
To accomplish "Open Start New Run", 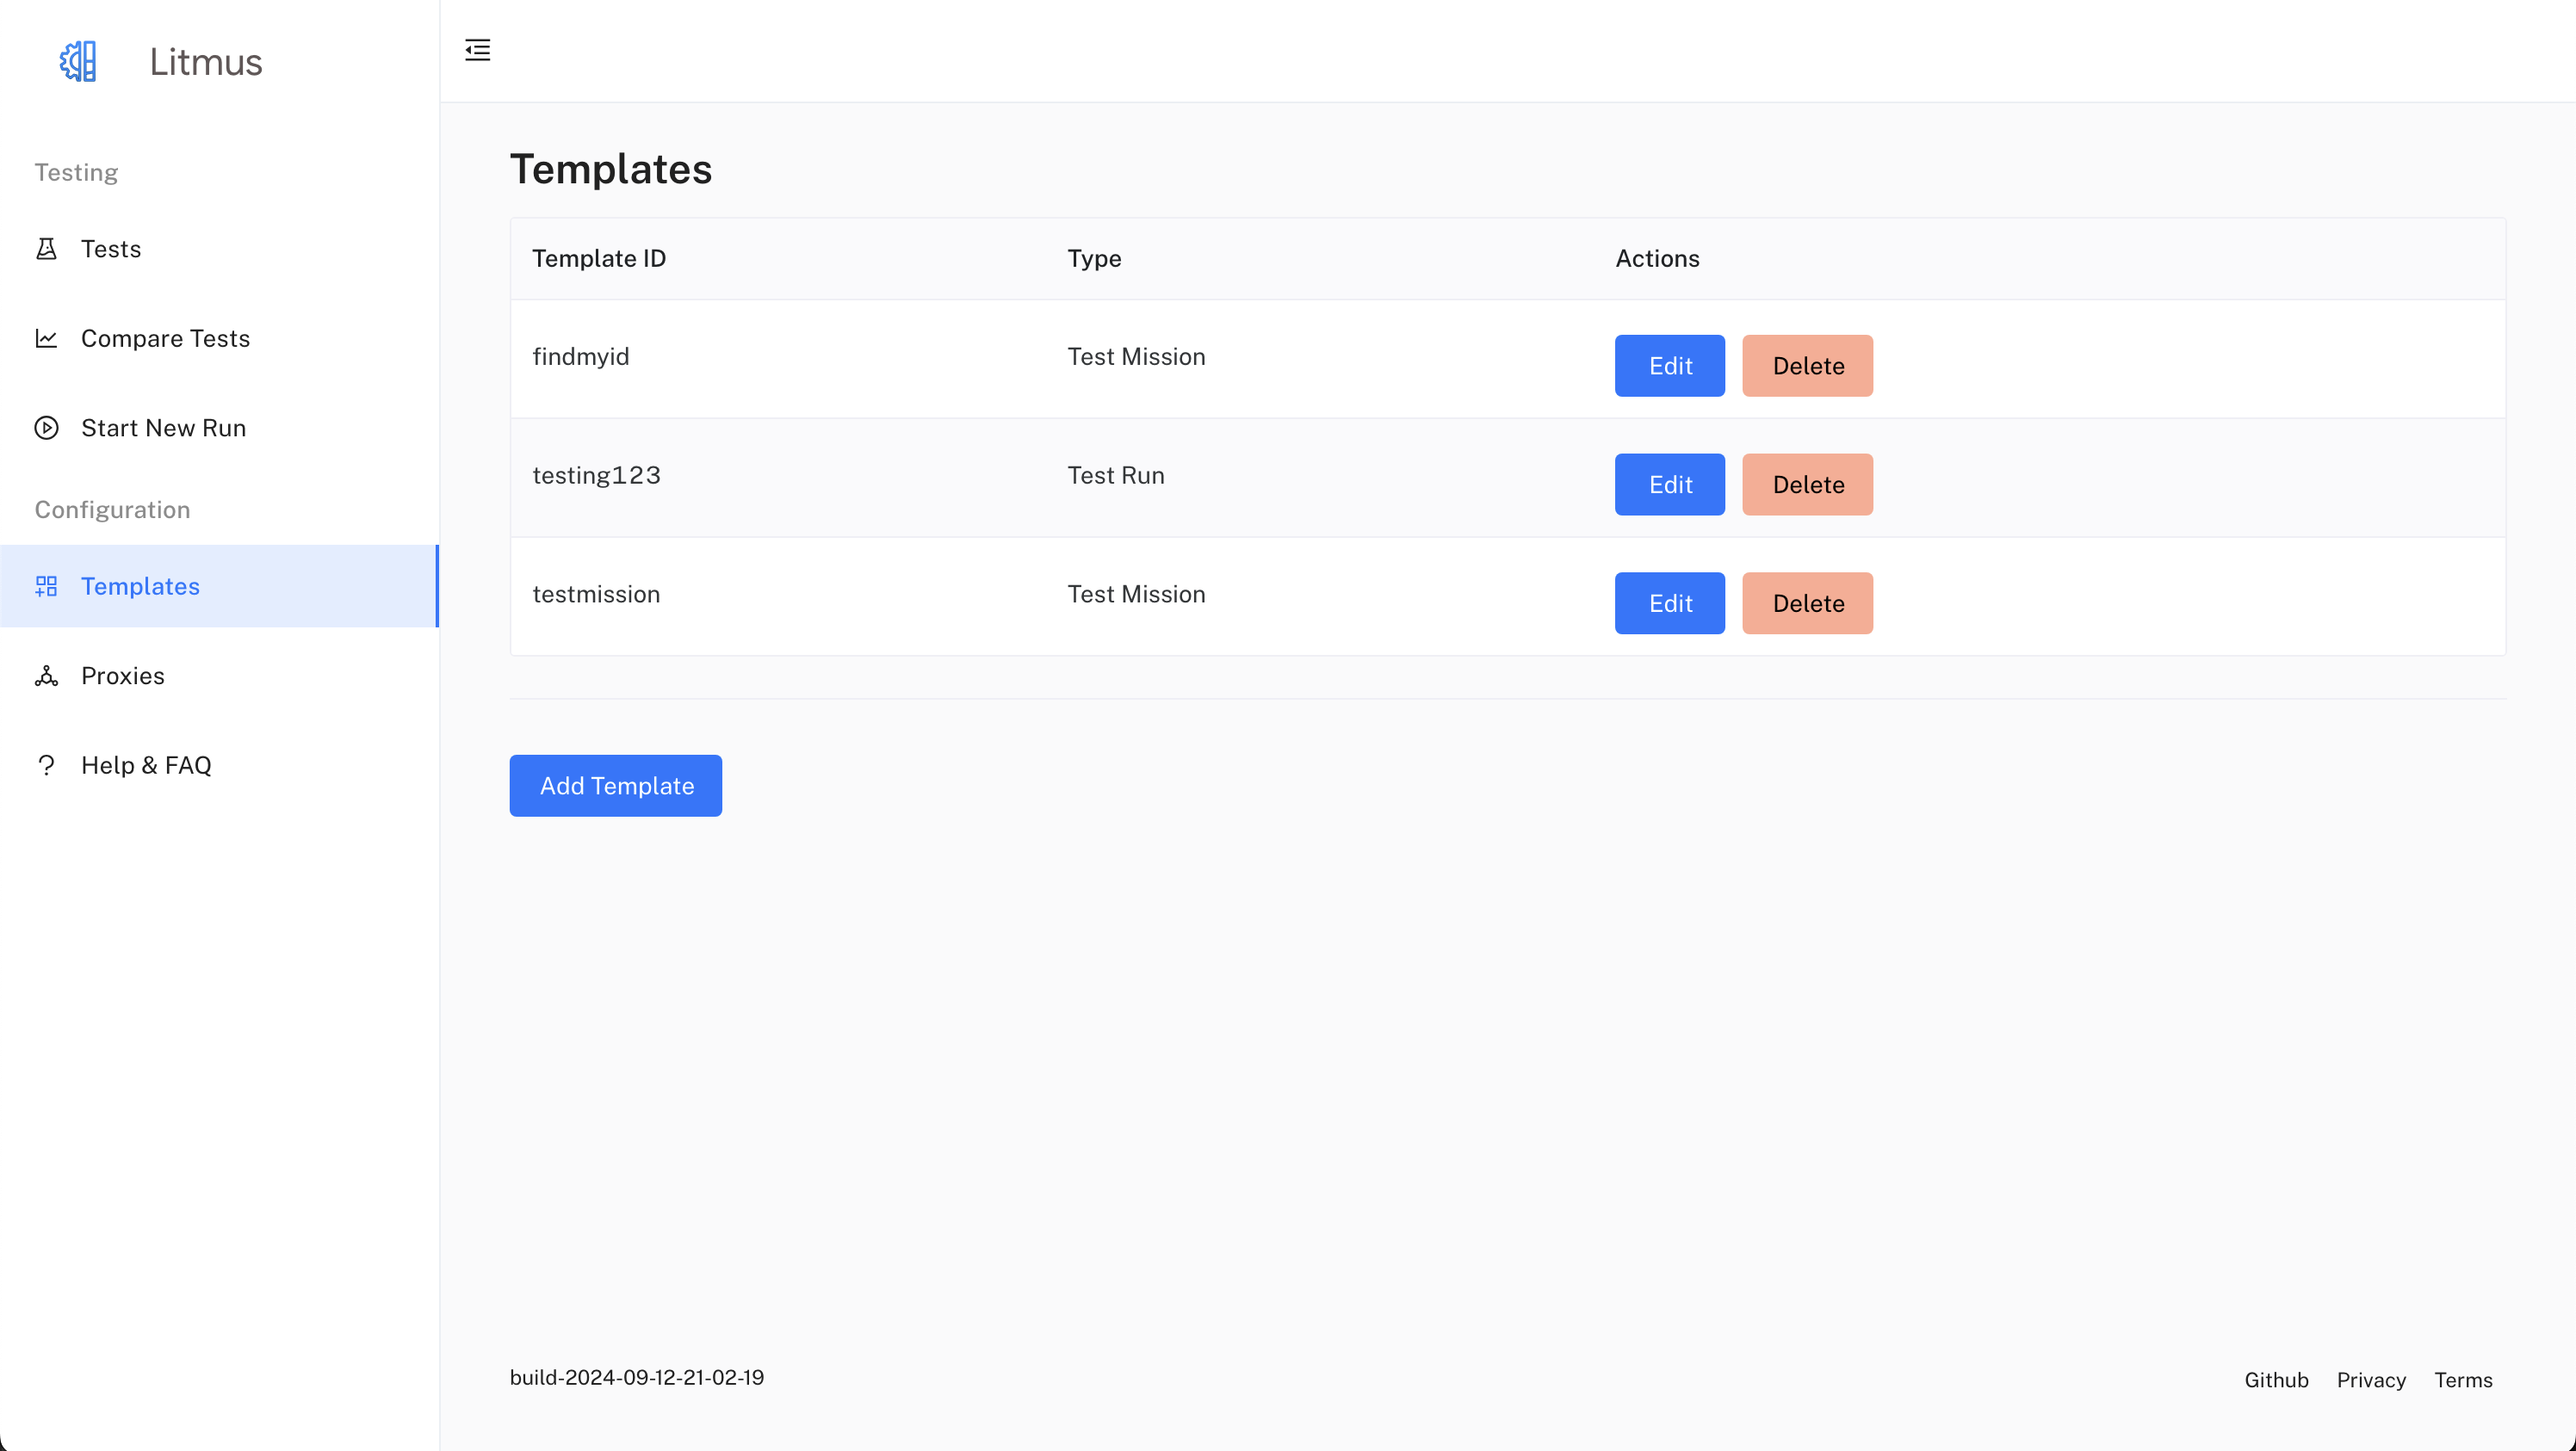I will [x=219, y=428].
